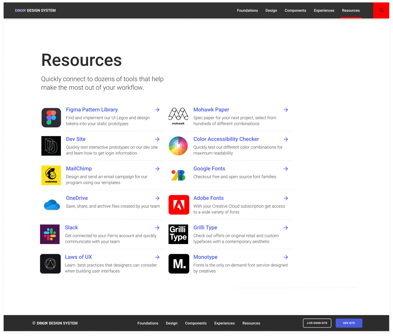Image resolution: width=393 pixels, height=336 pixels.
Task: Open the Google Fonts title link
Action: point(209,169)
